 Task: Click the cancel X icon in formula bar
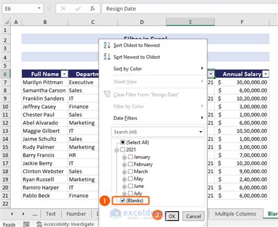point(63,9)
